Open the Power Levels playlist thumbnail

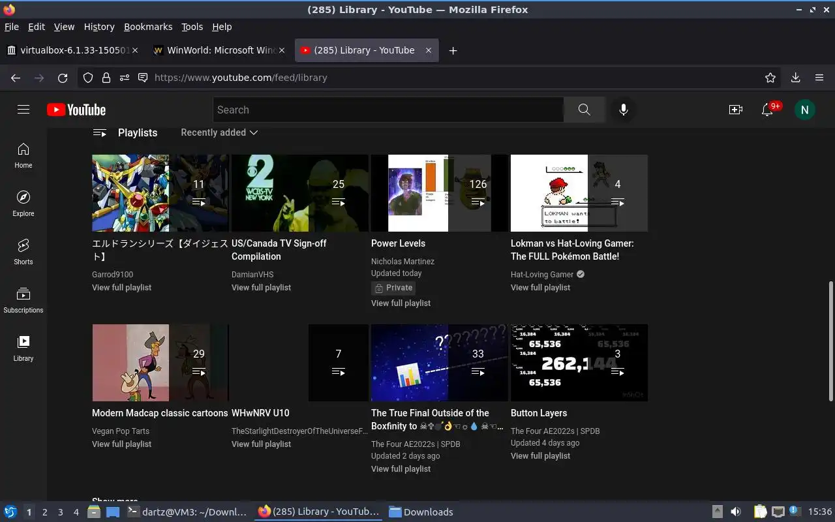440,193
